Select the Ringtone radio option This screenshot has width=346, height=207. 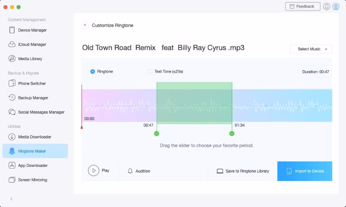pyautogui.click(x=93, y=71)
